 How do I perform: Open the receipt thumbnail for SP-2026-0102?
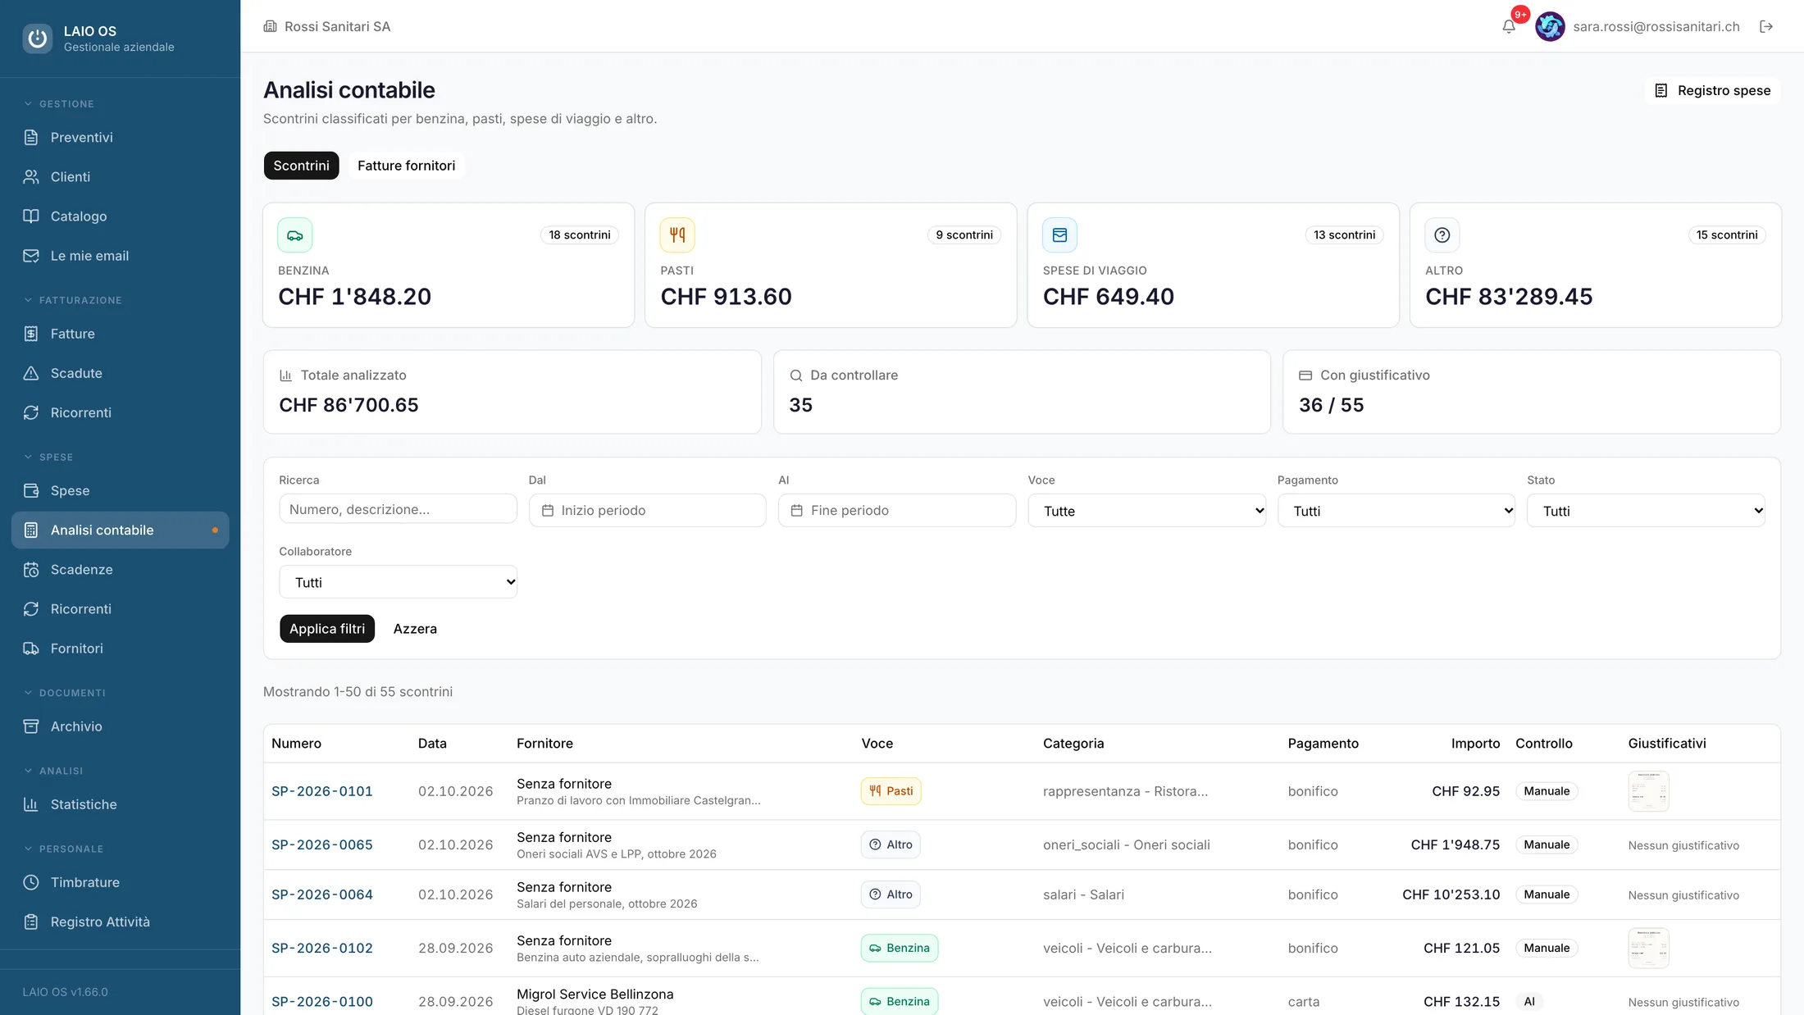[x=1648, y=948]
